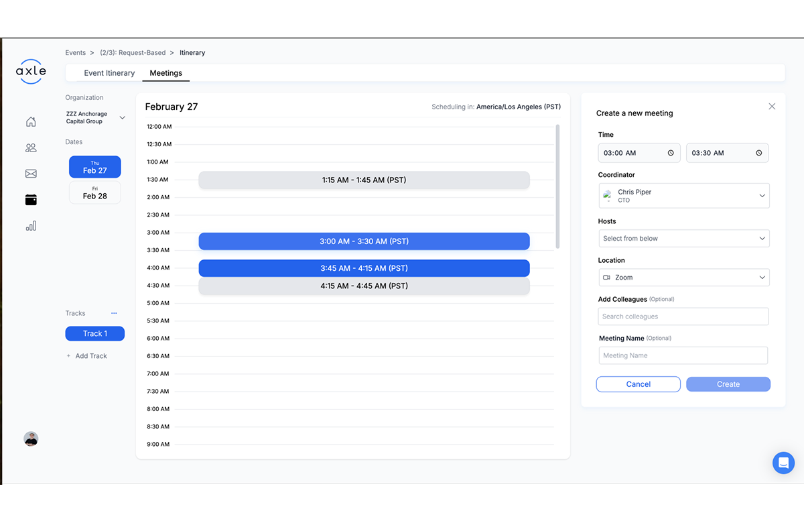Open the Location dropdown set to Zoom
The height and width of the screenshot is (523, 804).
[x=683, y=278]
